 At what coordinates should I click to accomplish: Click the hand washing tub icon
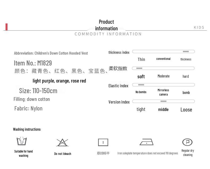pos(22,141)
